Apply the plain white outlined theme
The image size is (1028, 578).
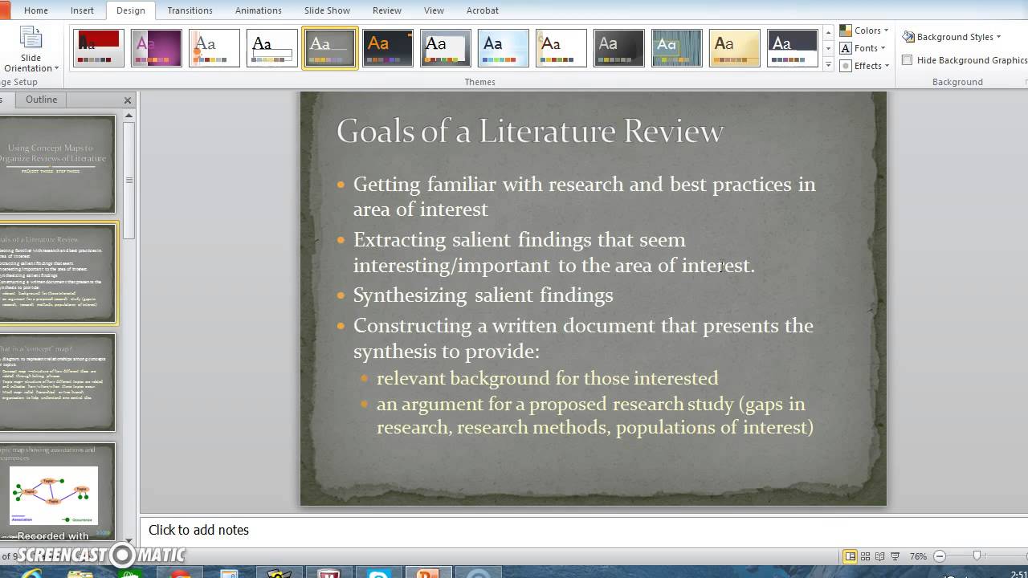[272, 48]
